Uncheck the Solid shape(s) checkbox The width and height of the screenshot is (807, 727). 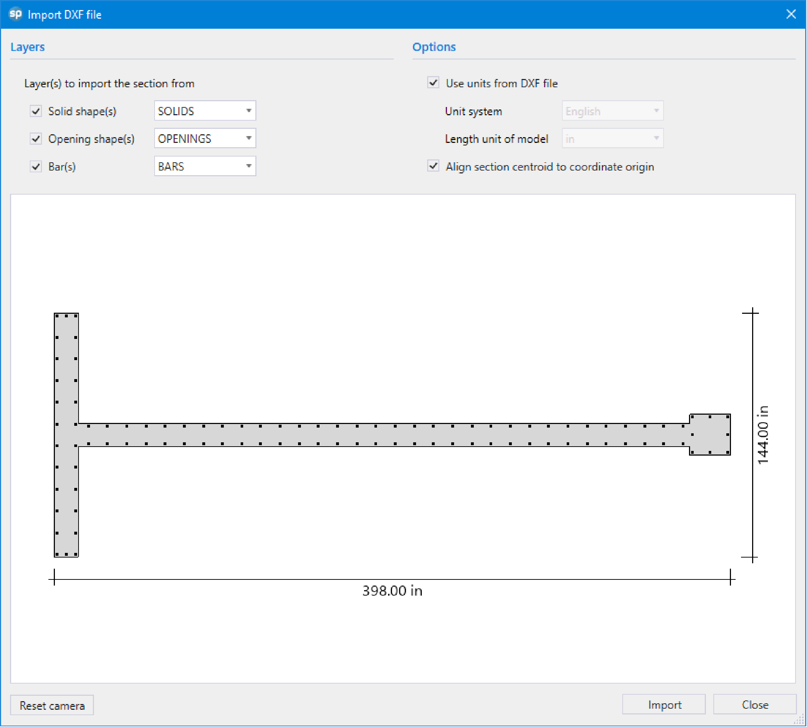(36, 111)
